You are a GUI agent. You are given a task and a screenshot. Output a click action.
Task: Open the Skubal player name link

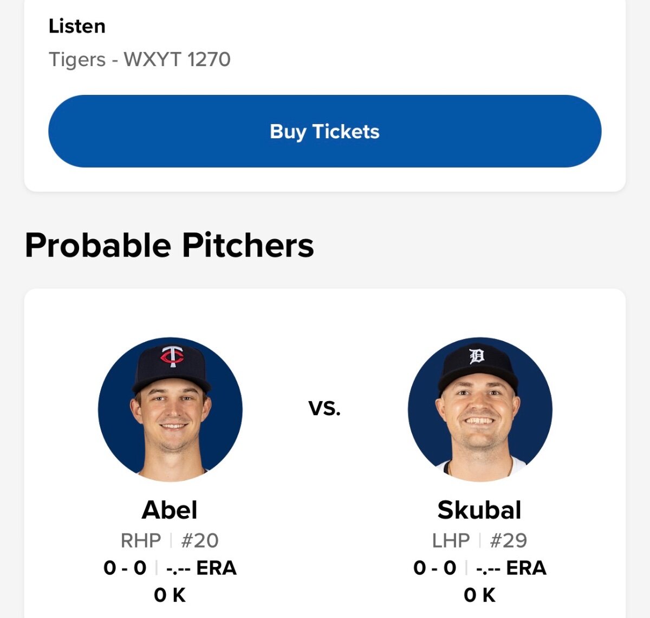(479, 510)
